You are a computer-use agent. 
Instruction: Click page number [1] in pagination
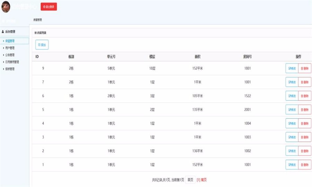click(x=198, y=180)
